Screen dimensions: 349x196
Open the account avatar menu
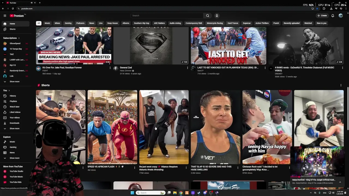(x=341, y=16)
